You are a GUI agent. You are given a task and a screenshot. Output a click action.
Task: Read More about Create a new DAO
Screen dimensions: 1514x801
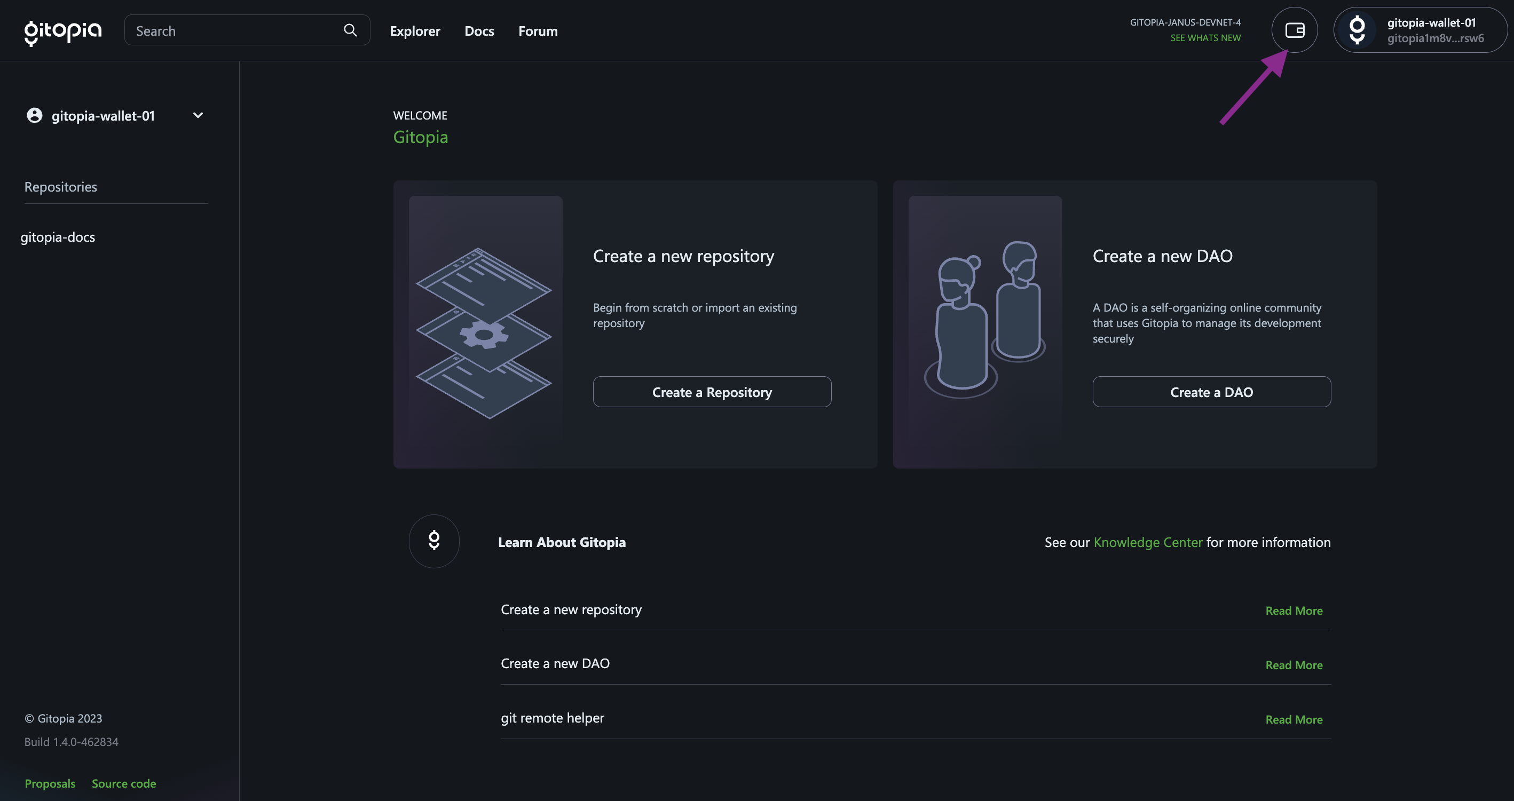point(1294,665)
